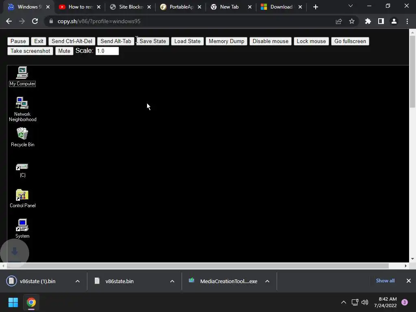This screenshot has height=312, width=416.
Task: Open the v86state.bin download
Action: pyautogui.click(x=119, y=281)
